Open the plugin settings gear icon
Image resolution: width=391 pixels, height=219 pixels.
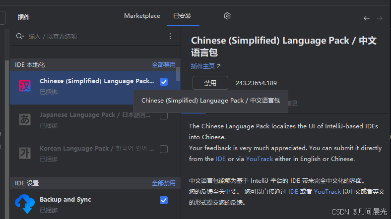tap(227, 16)
